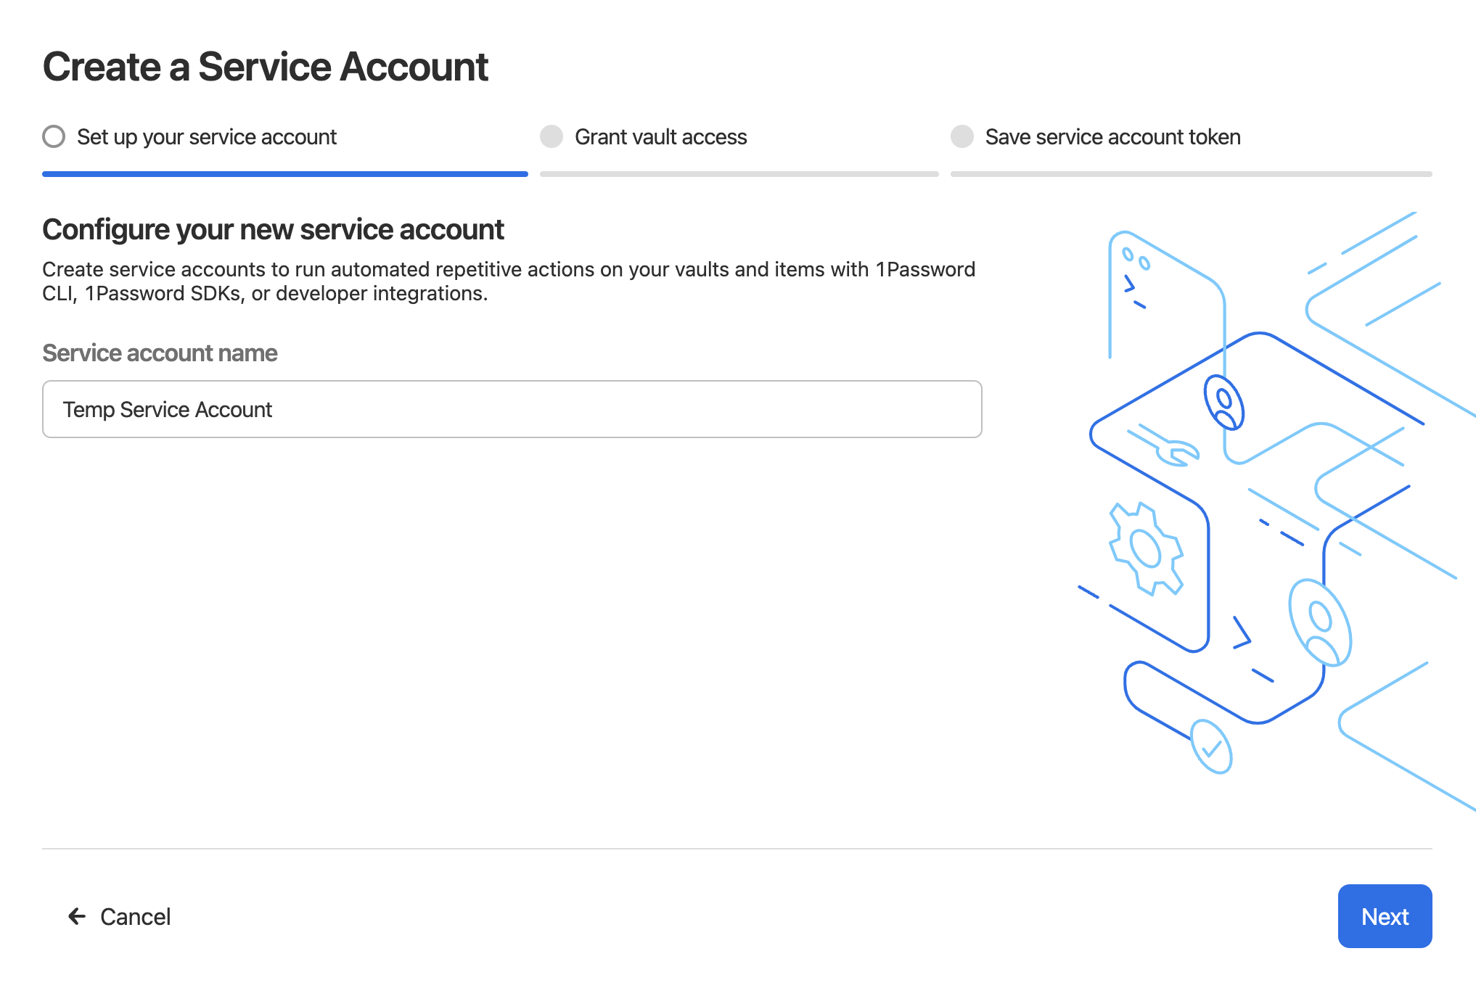The height and width of the screenshot is (988, 1476).
Task: Click the upper user avatar in the illustration
Action: click(1223, 403)
